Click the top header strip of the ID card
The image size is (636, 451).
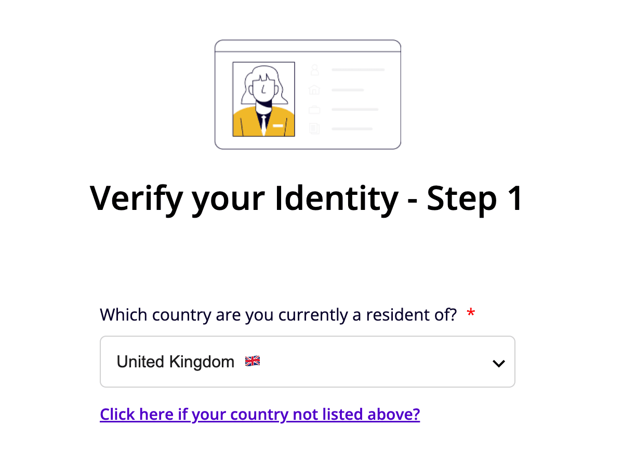click(x=308, y=46)
